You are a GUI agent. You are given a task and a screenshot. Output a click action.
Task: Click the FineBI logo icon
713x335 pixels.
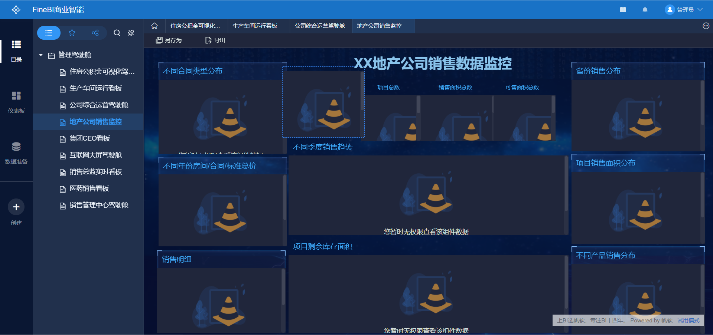point(16,10)
